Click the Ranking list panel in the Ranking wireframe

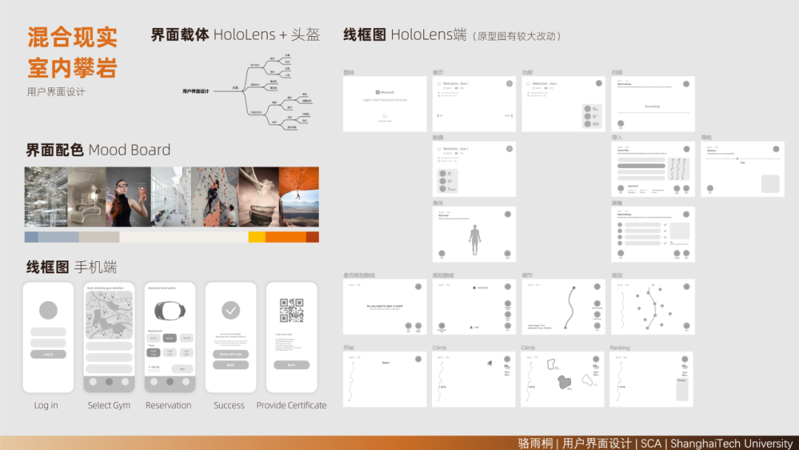point(682,389)
